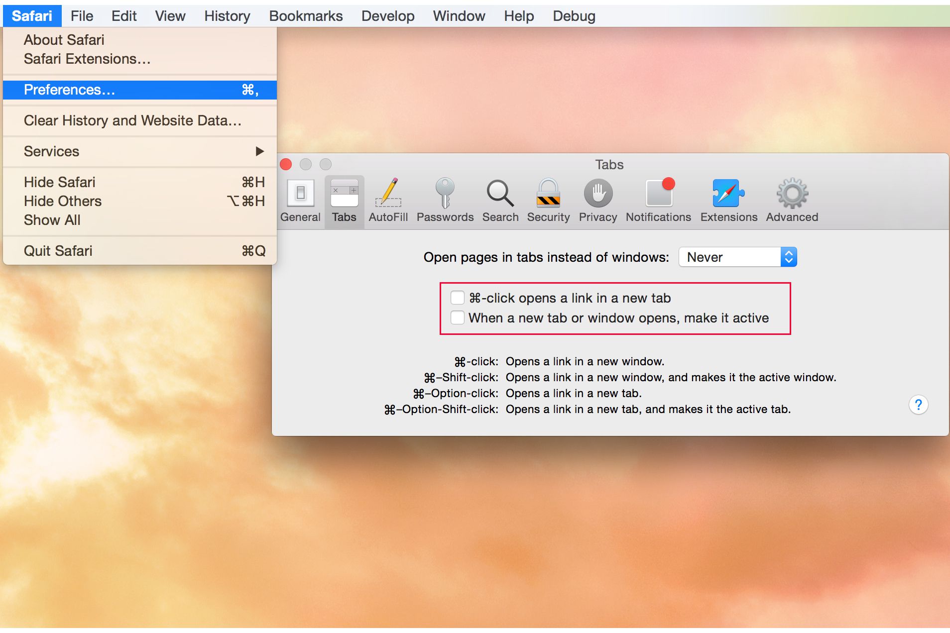
Task: Open the Window menu
Action: click(459, 16)
